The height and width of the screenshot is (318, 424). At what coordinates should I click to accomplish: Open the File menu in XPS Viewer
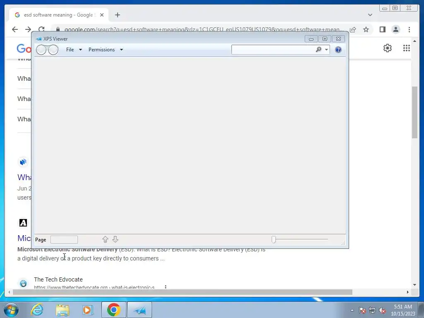click(70, 50)
